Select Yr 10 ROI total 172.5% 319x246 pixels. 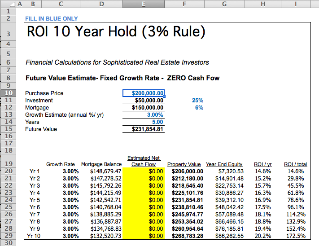296,236
